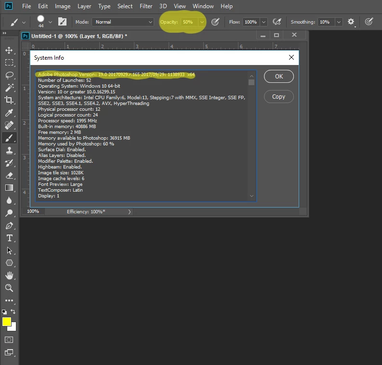Open the Smoothing slider dropdown arrow
382x365 pixels.
click(x=339, y=22)
